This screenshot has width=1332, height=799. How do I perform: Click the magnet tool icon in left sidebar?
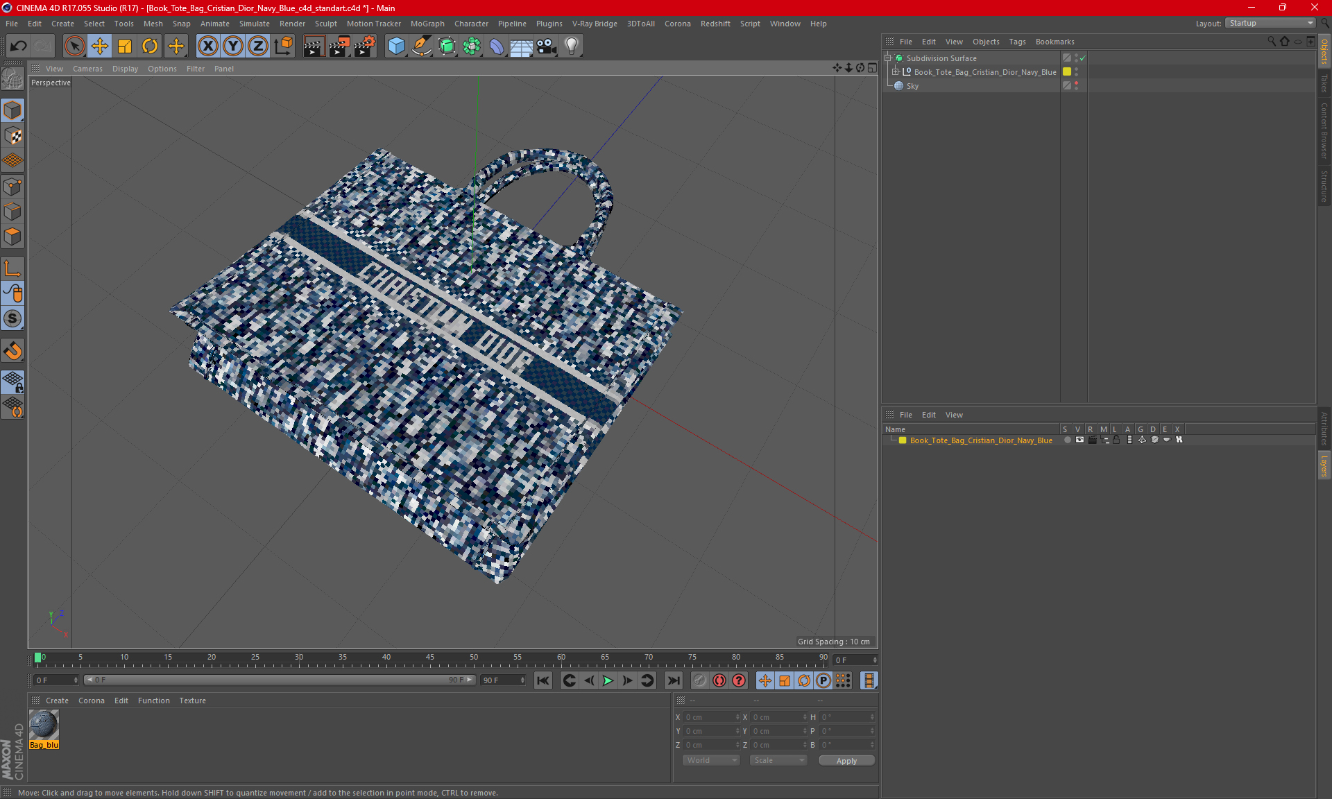(x=12, y=351)
